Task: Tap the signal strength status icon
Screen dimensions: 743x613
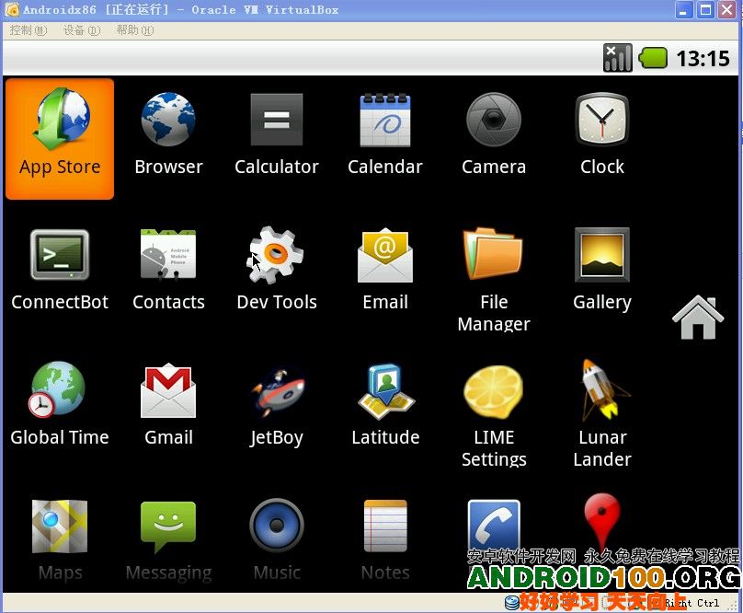Action: (617, 58)
